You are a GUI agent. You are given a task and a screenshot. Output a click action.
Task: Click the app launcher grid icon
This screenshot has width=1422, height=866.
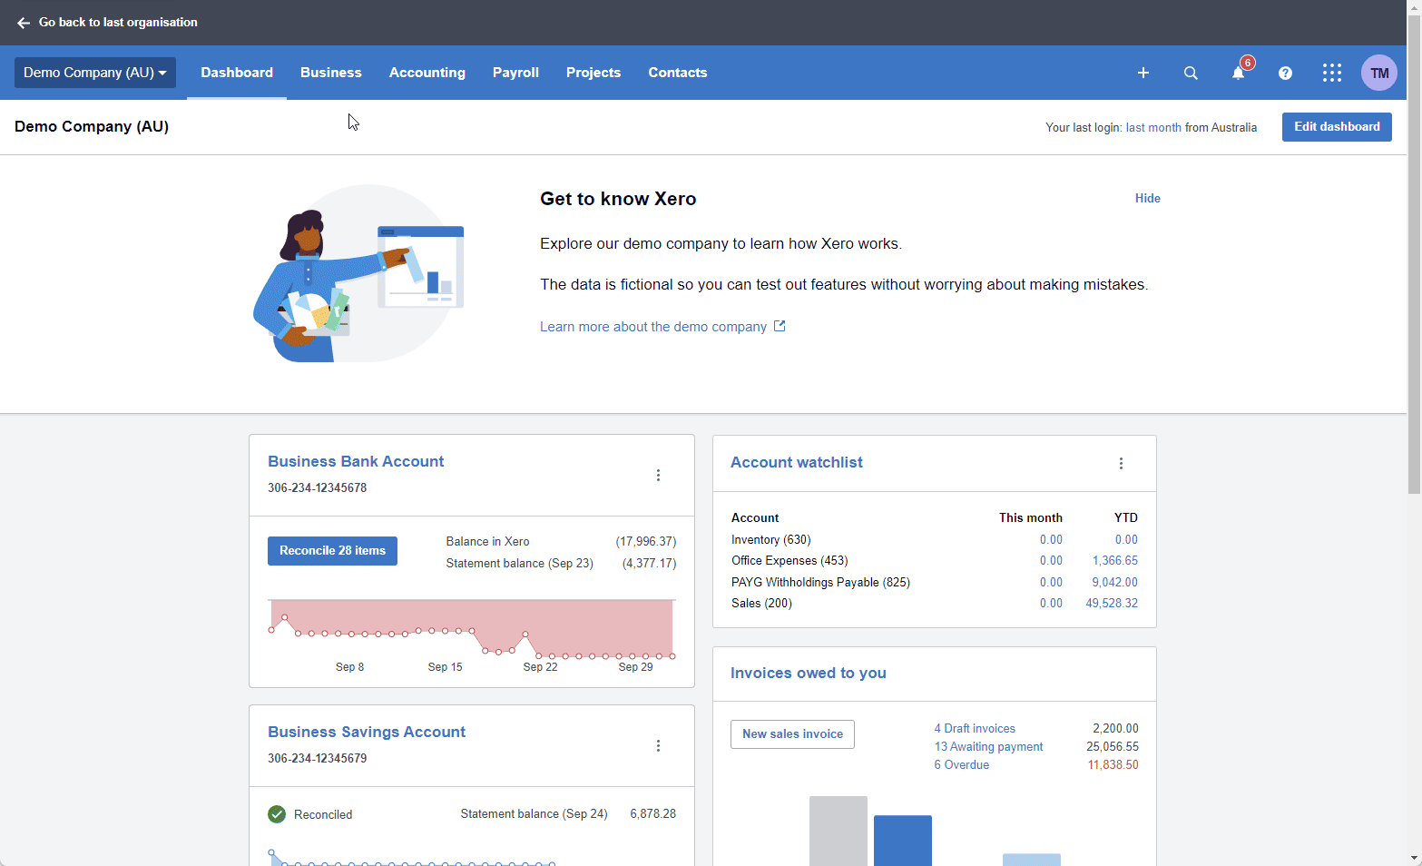coord(1331,73)
